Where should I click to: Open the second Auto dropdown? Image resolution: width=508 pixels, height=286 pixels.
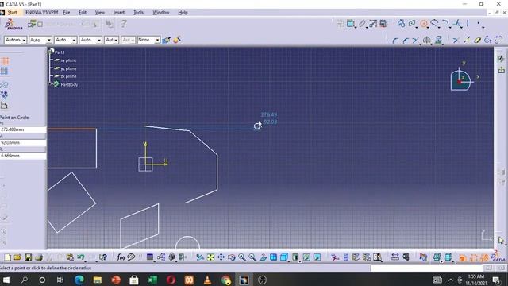[x=40, y=40]
